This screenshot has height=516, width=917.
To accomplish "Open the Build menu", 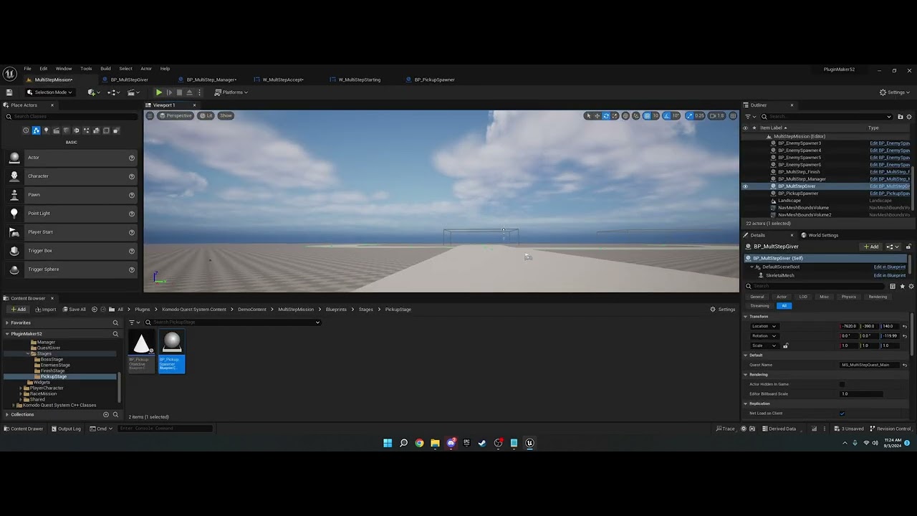I will pyautogui.click(x=105, y=69).
